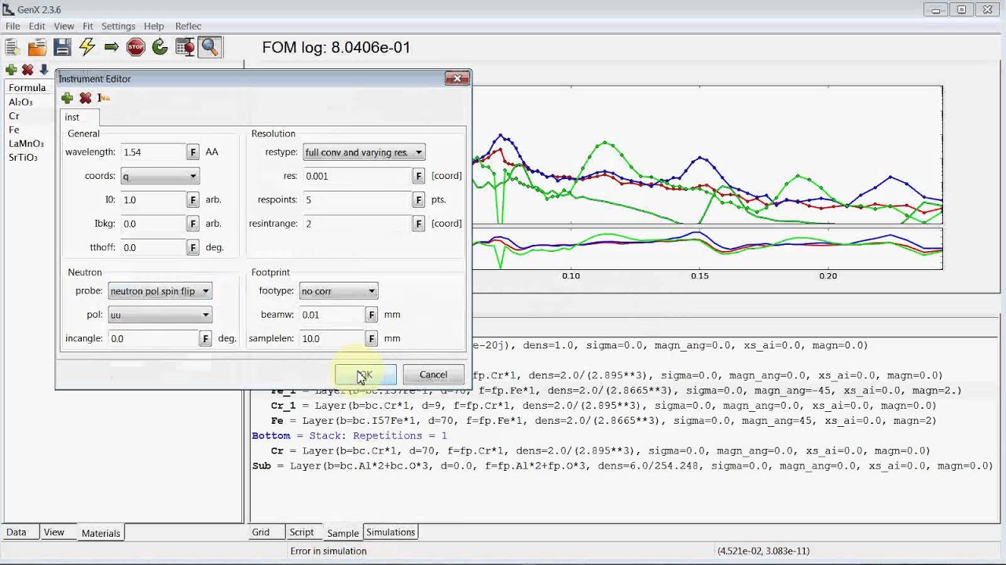Screen dimensions: 1006x565
Task: Rename instrument with the name-edit icon
Action: coord(104,98)
